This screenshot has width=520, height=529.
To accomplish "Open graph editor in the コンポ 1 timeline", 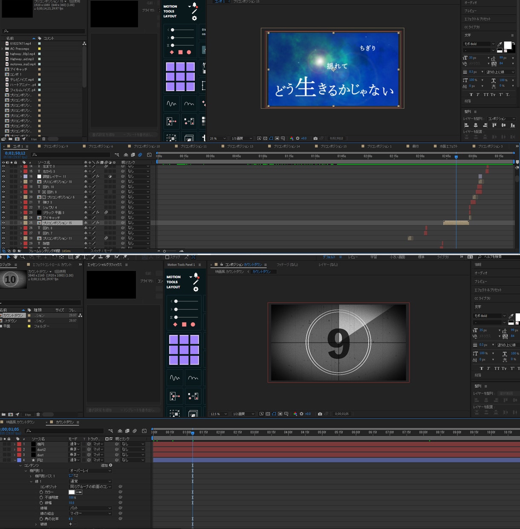I will point(149,155).
